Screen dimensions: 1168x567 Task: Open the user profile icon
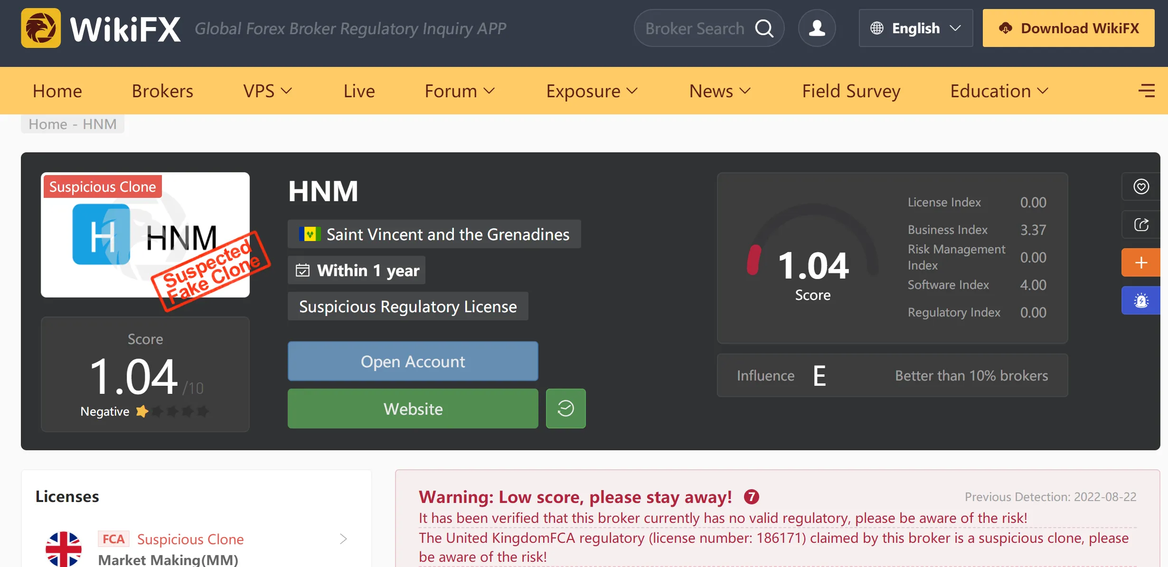click(x=817, y=28)
